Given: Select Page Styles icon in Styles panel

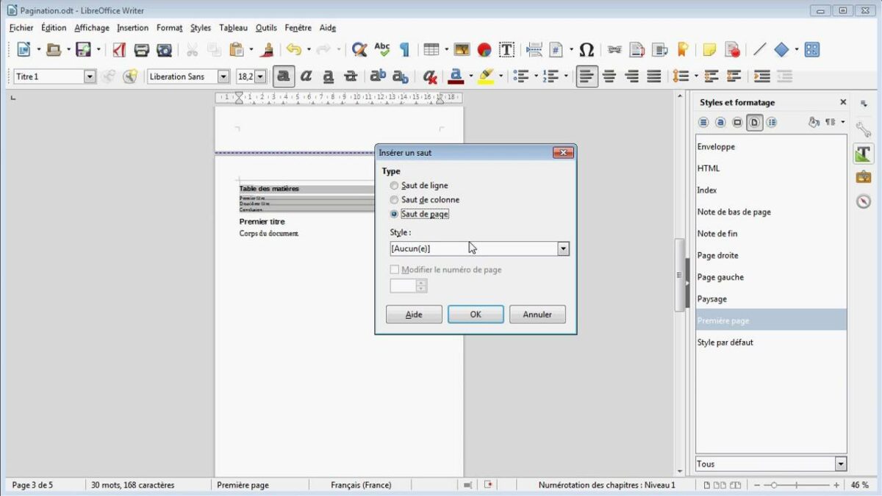Looking at the screenshot, I should pos(754,123).
